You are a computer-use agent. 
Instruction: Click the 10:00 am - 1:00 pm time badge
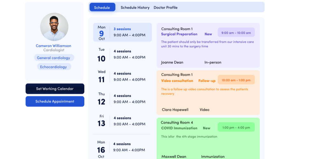pyautogui.click(x=236, y=80)
